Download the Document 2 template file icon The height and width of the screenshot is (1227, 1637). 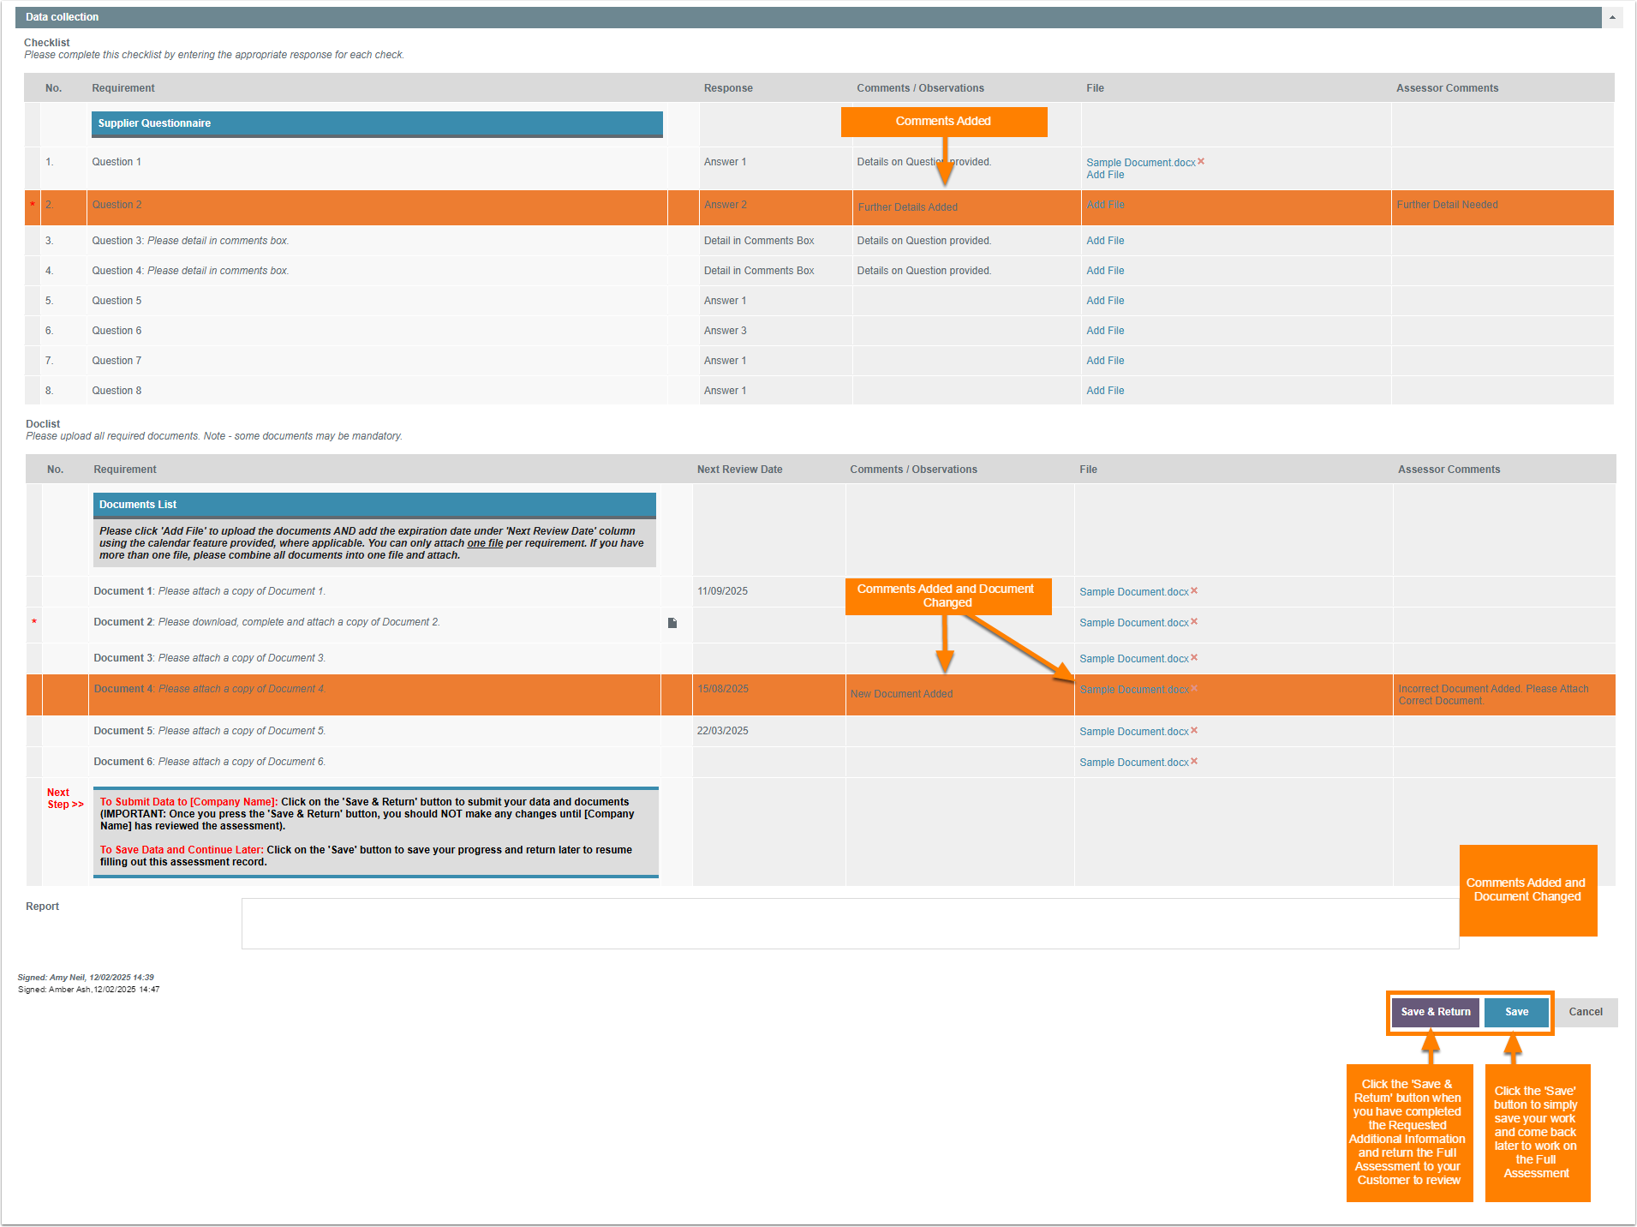coord(672,623)
